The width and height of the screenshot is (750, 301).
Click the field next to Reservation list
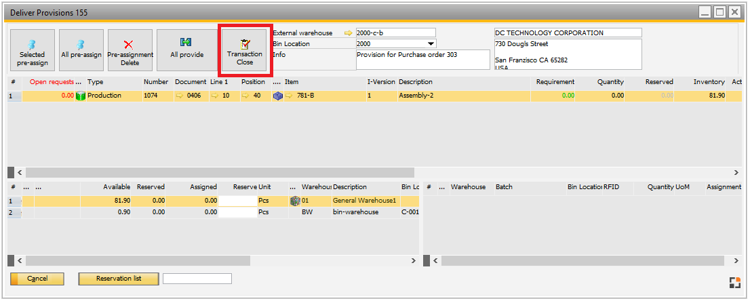[197, 279]
